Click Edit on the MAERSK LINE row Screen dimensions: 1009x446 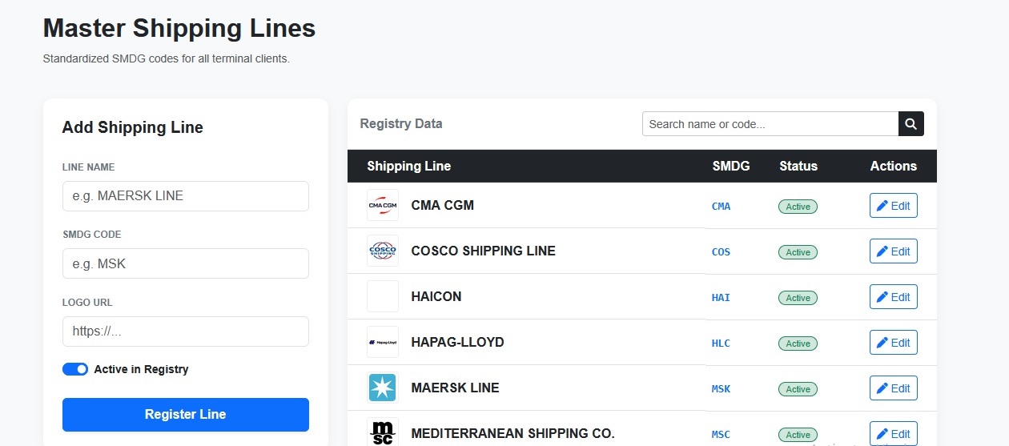tap(893, 388)
